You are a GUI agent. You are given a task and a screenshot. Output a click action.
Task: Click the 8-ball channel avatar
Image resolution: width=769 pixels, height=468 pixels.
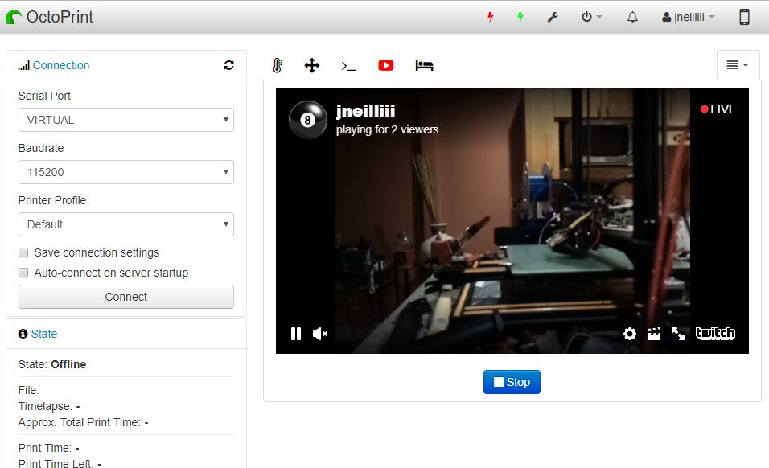pyautogui.click(x=308, y=120)
